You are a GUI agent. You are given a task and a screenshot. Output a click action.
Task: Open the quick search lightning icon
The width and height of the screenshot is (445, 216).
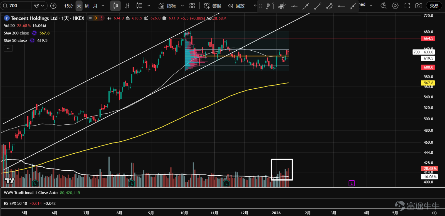coord(383,6)
